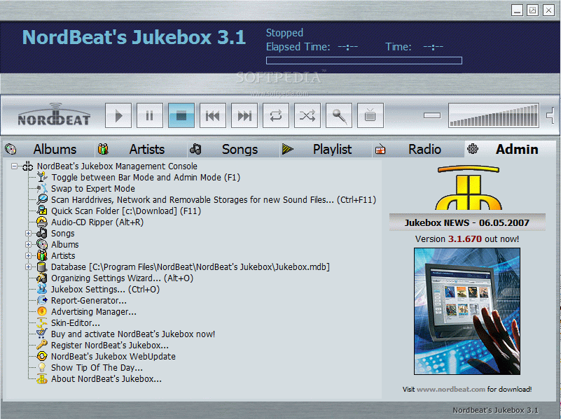This screenshot has width=561, height=419.
Task: Click the microphone karaoke button
Action: tap(339, 115)
